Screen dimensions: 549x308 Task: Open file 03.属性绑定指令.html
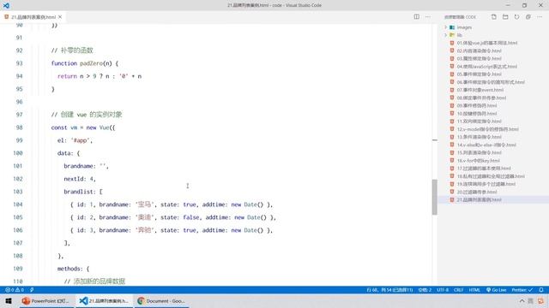[479, 59]
